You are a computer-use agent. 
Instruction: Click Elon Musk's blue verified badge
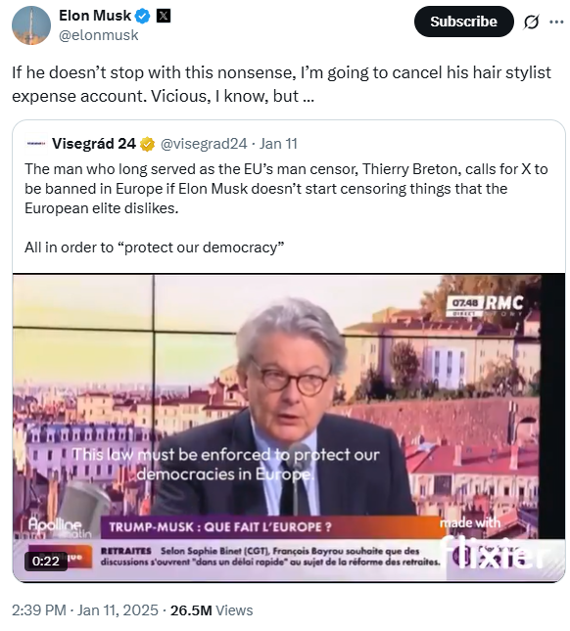(142, 16)
